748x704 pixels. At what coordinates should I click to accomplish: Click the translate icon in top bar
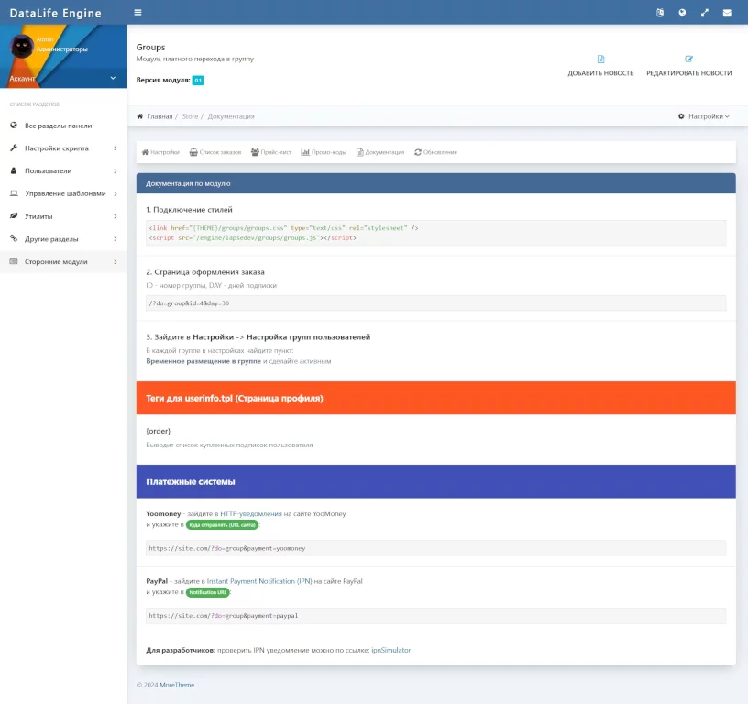[x=660, y=13]
